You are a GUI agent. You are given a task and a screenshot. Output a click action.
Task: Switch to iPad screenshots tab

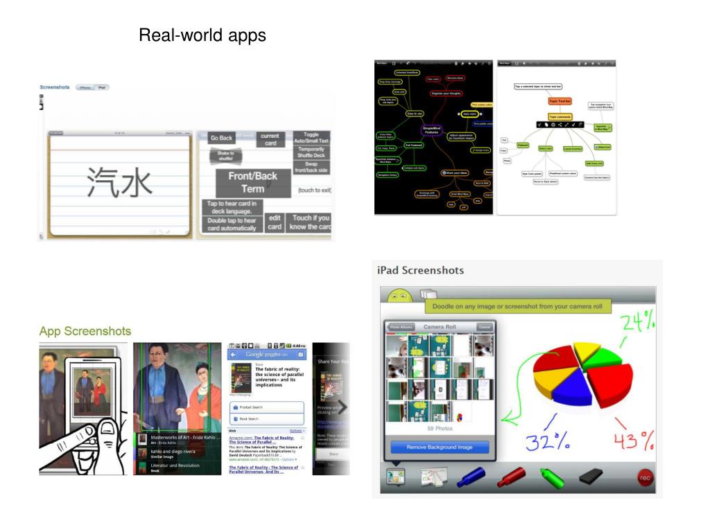point(102,87)
